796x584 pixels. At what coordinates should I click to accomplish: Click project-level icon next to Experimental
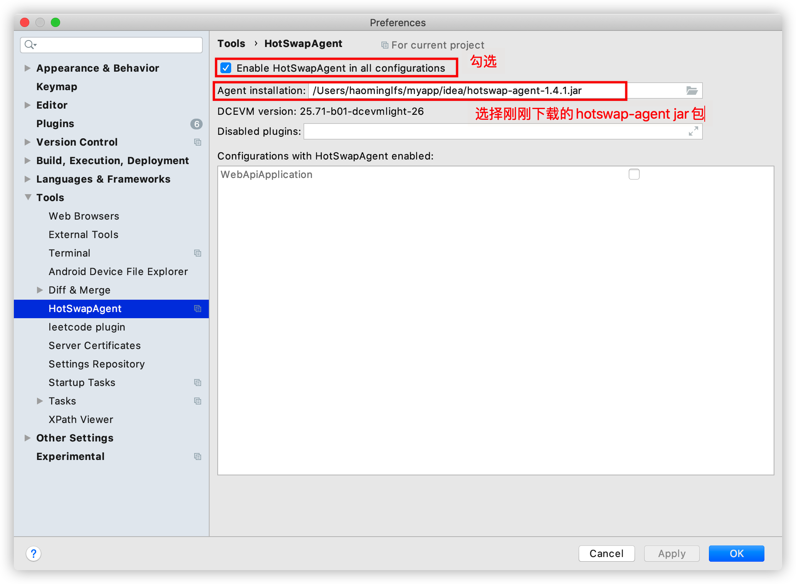point(198,456)
